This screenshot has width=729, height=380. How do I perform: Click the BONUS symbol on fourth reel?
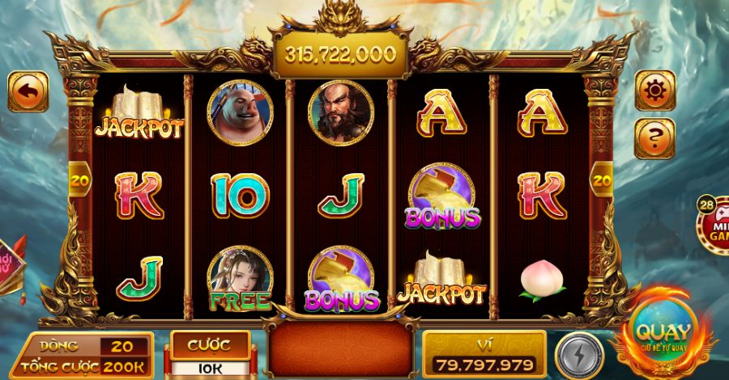coord(442,196)
